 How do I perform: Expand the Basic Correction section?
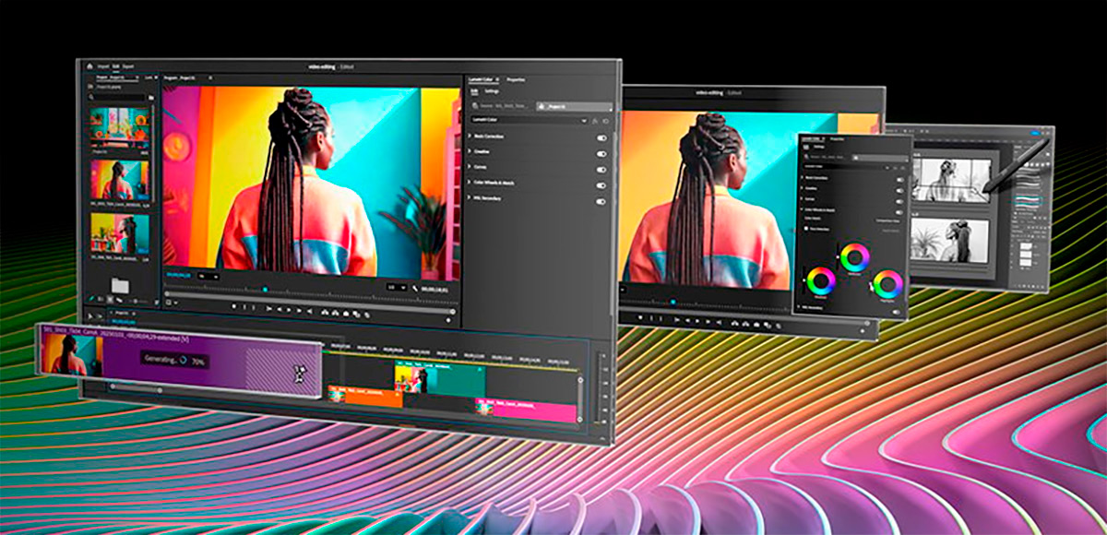click(470, 137)
